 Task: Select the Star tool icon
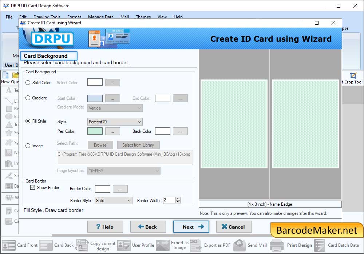[9, 132]
